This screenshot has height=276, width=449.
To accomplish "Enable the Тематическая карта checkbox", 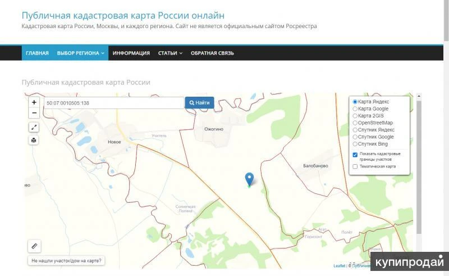I will click(355, 166).
